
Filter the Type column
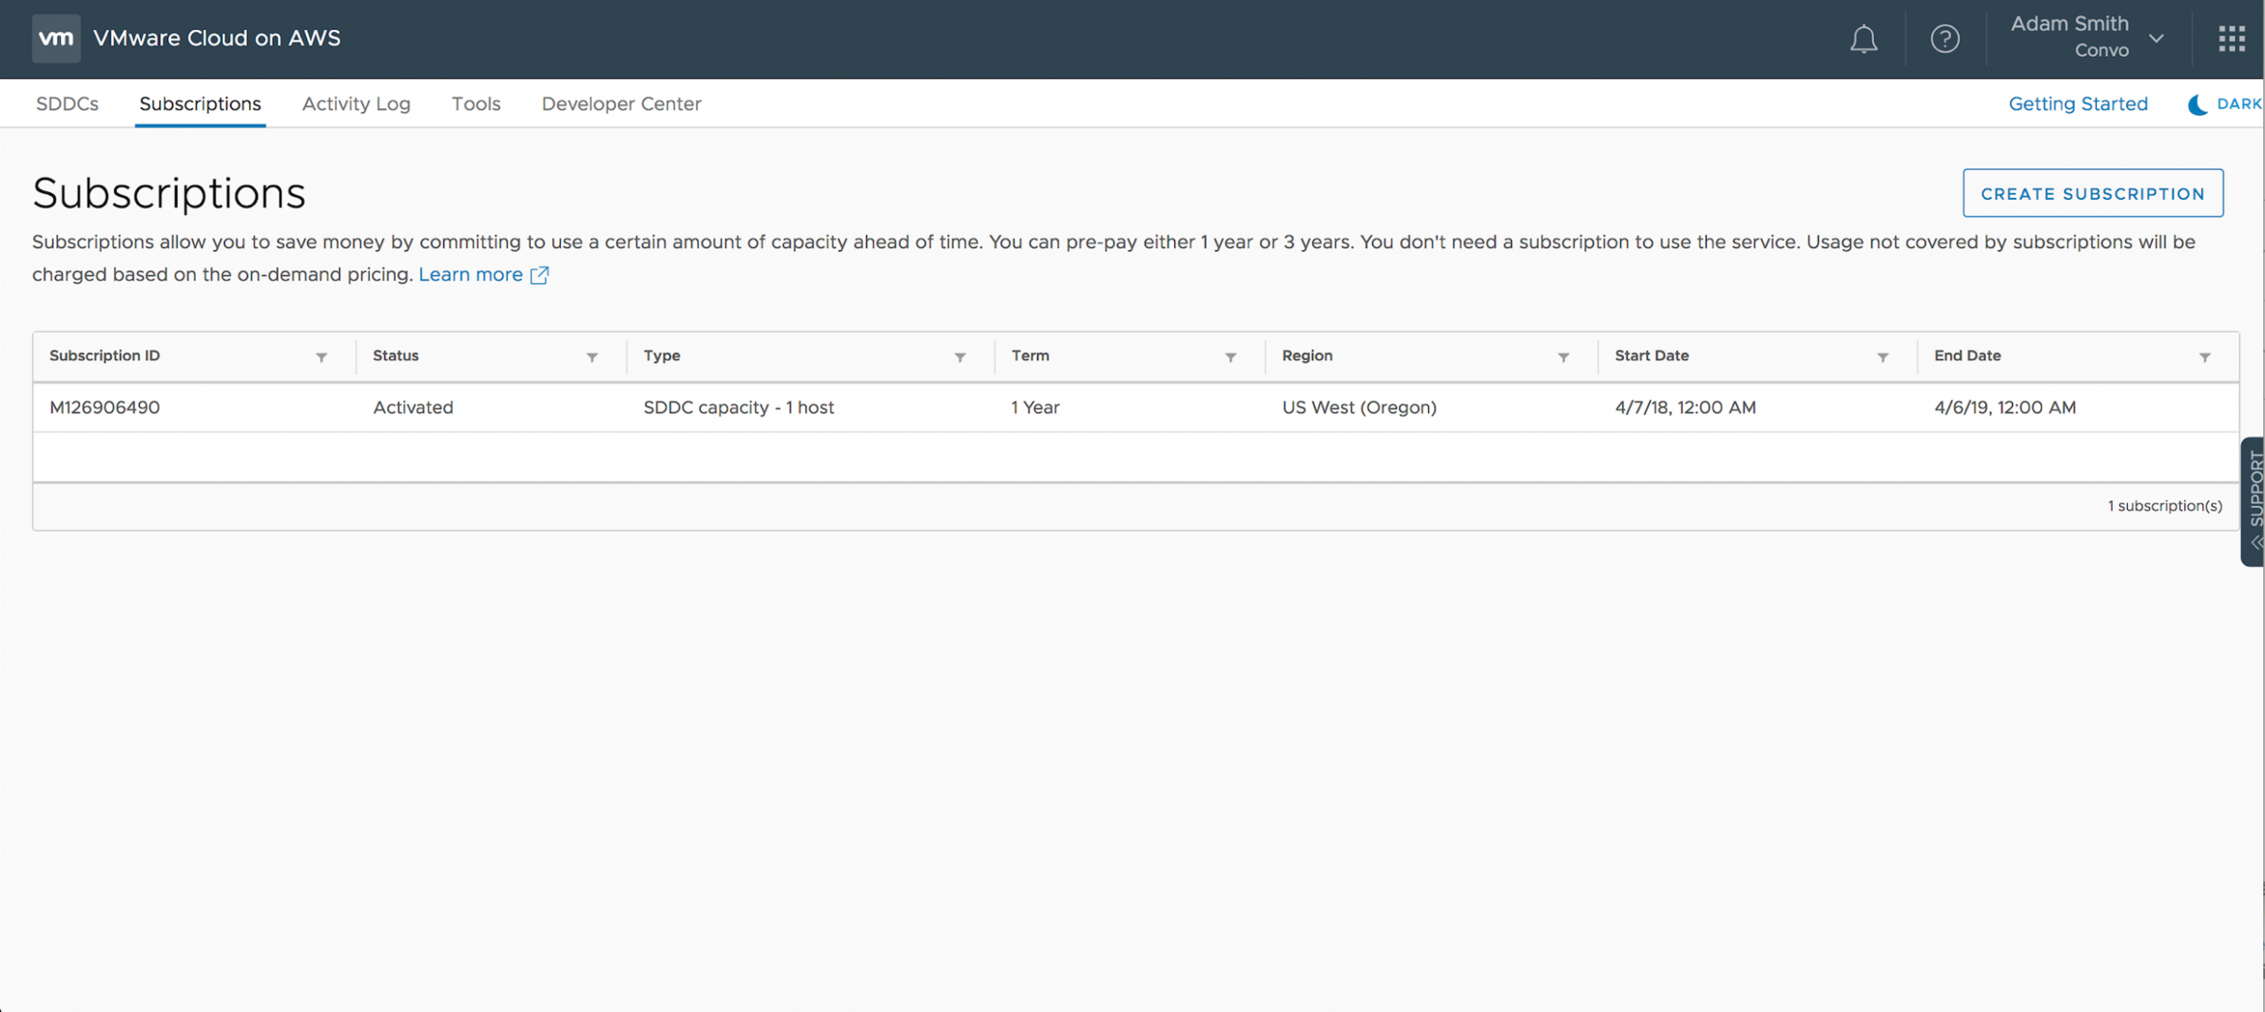(x=960, y=357)
